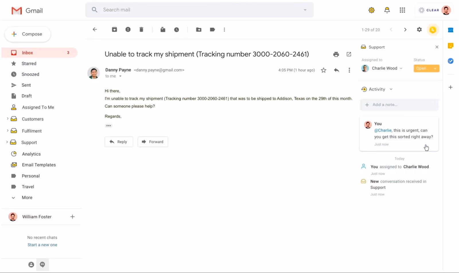Go back to inbox with back arrow
This screenshot has height=273, width=459.
pos(95,30)
